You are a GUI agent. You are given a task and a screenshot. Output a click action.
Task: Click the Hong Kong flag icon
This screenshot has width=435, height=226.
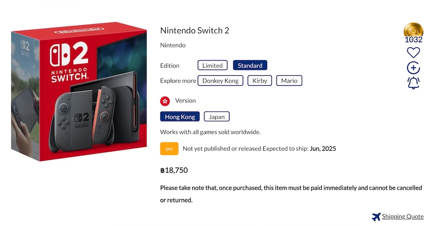point(165,101)
